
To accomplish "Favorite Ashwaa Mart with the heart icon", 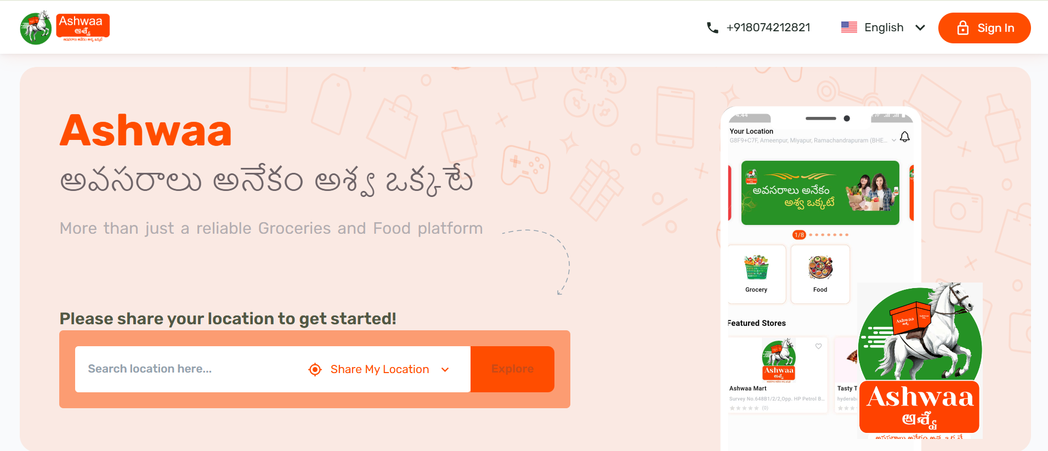I will tap(818, 346).
